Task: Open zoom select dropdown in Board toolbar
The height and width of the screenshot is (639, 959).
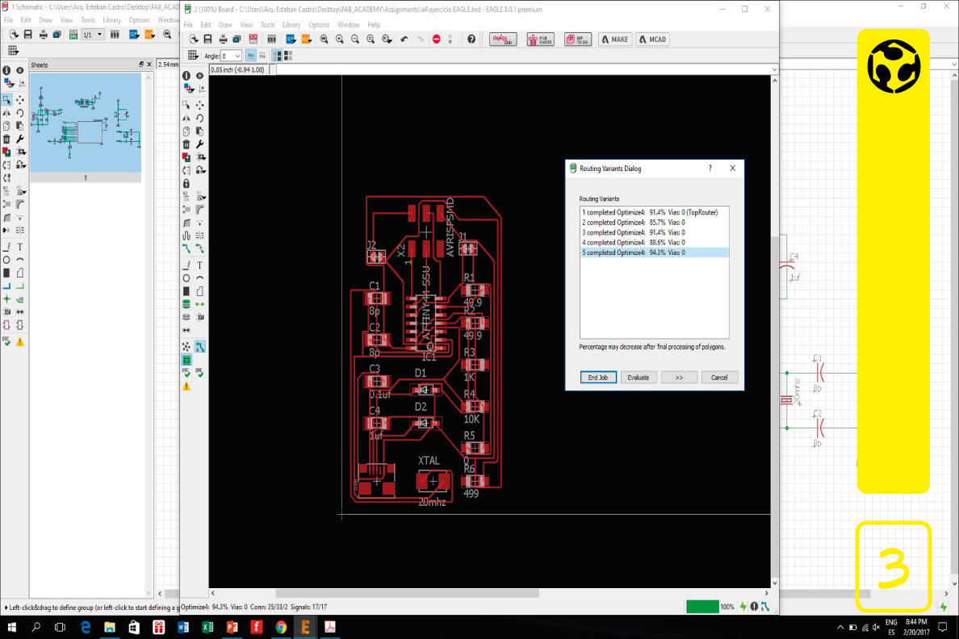Action: click(387, 40)
